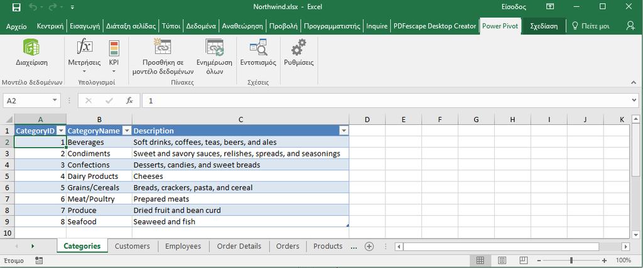643x268 pixels.
Task: Click Add to Data Model (Προσθήκη σε μοντέλο δεδομένων)
Action: tap(163, 56)
